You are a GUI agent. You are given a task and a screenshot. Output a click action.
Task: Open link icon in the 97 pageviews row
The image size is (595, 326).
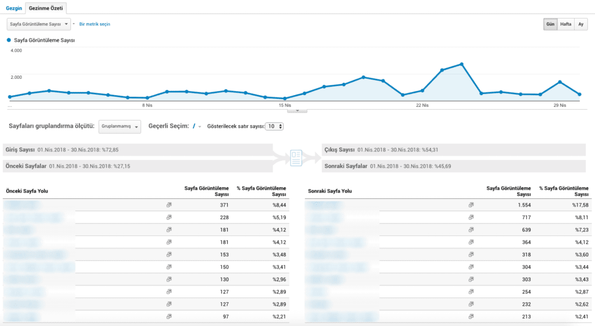169,317
